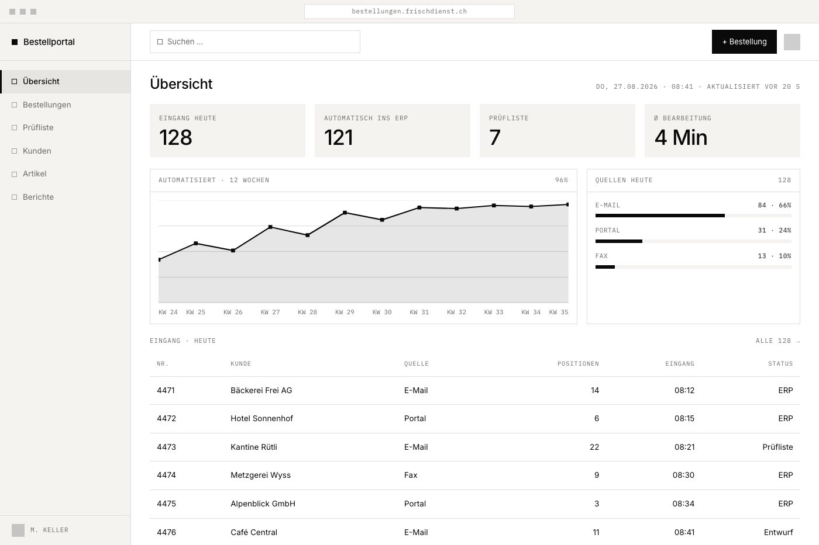The height and width of the screenshot is (545, 819).
Task: Select the KW 29 chart data point
Action: pyautogui.click(x=345, y=213)
